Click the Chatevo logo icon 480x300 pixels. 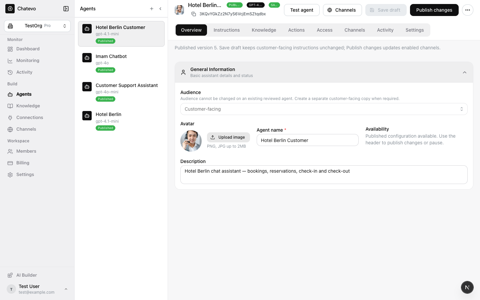[x=10, y=9]
